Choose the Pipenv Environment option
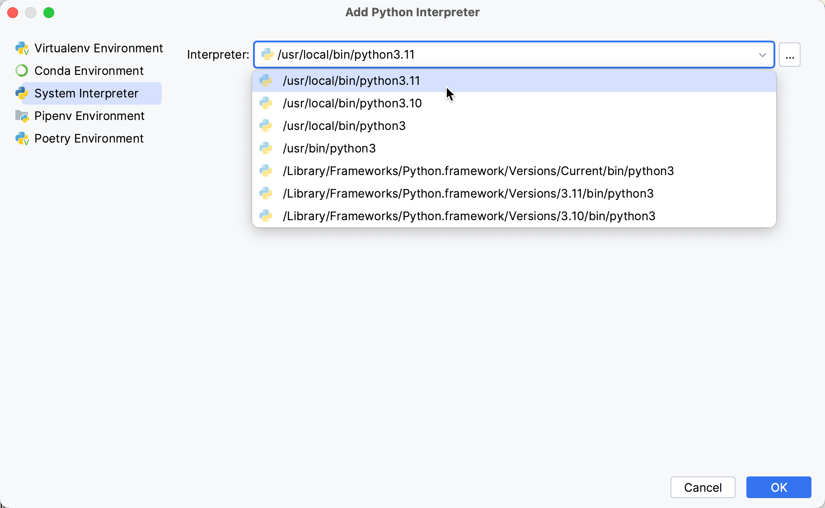 [x=89, y=116]
